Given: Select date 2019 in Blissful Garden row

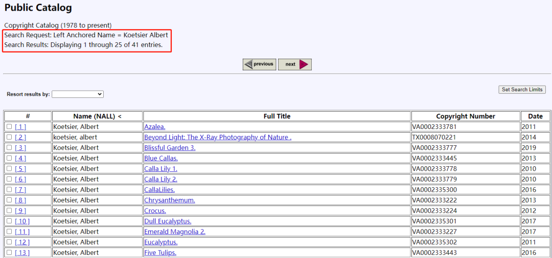Looking at the screenshot, I should [529, 148].
